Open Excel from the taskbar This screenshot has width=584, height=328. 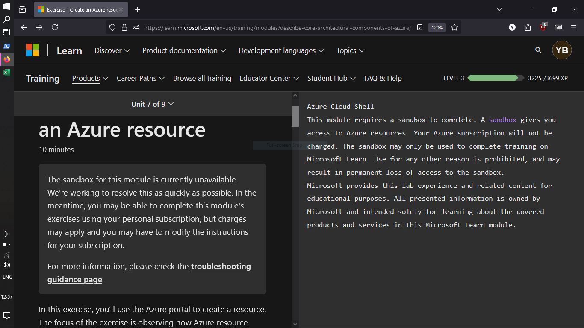coord(7,73)
